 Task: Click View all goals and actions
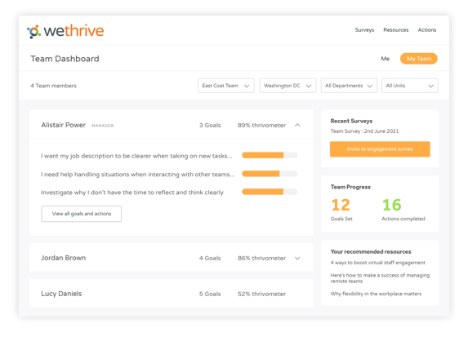[x=82, y=214]
